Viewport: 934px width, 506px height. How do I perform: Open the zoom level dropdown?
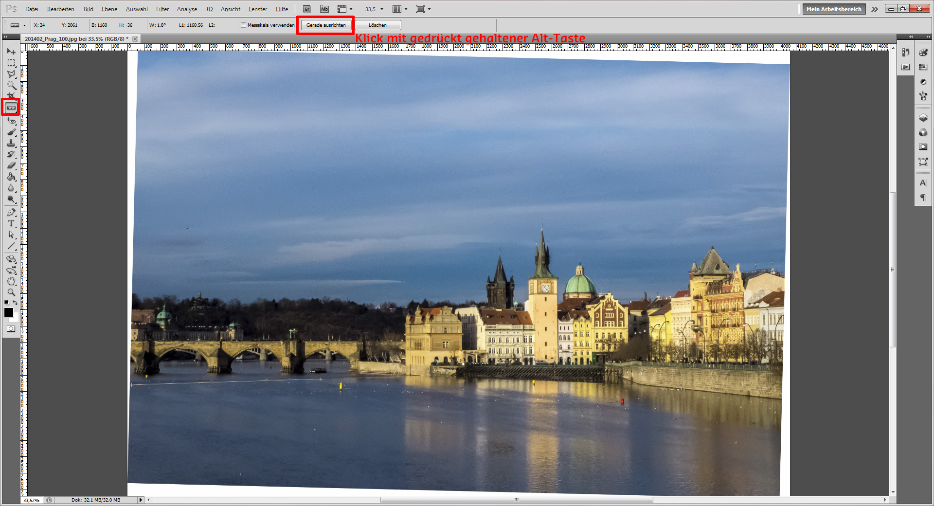coord(382,9)
